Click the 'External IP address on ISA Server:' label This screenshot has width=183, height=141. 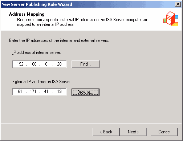click(x=42, y=82)
